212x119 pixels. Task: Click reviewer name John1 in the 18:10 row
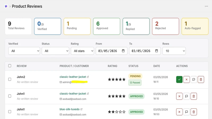21,94
